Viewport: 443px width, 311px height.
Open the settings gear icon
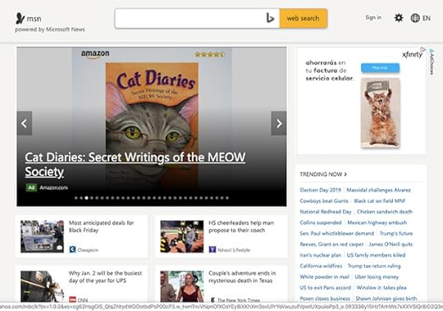(x=399, y=18)
